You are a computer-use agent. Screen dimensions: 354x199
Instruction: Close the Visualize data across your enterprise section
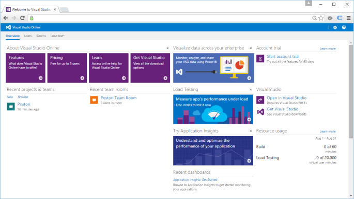point(251,48)
